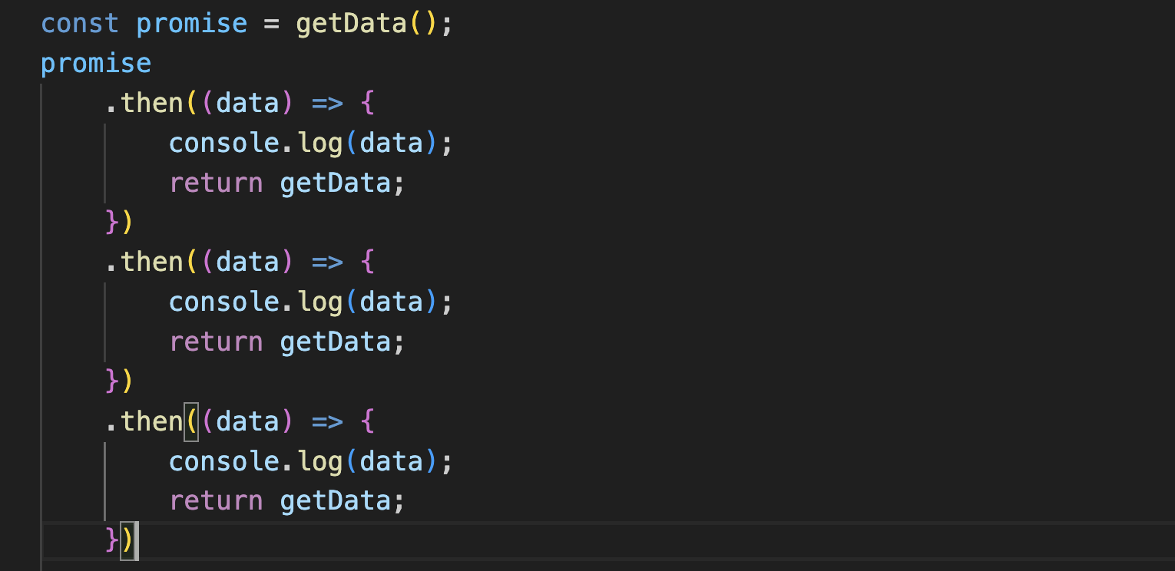Click the first .then method call
Image resolution: width=1175 pixels, height=571 pixels.
point(144,103)
